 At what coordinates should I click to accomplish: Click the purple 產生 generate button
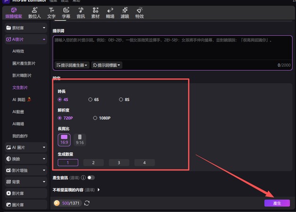(277, 203)
